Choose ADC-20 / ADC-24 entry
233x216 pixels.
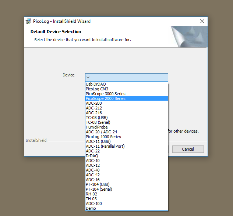(x=127, y=132)
